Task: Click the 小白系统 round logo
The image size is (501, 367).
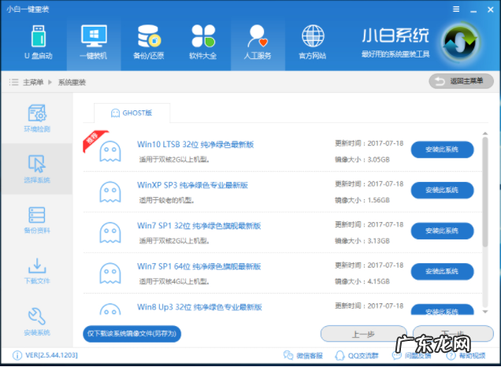Action: coord(460,43)
